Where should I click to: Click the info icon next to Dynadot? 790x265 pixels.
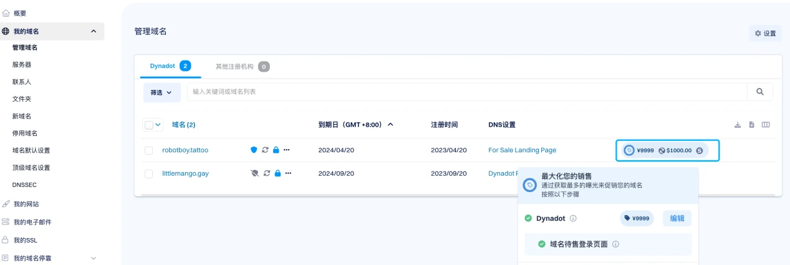tap(573, 219)
